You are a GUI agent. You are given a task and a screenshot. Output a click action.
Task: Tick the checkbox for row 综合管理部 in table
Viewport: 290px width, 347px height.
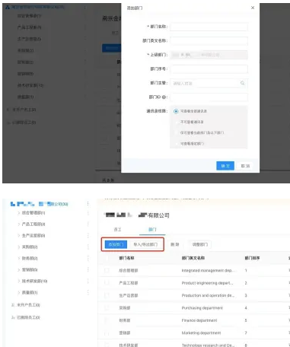coord(107,270)
